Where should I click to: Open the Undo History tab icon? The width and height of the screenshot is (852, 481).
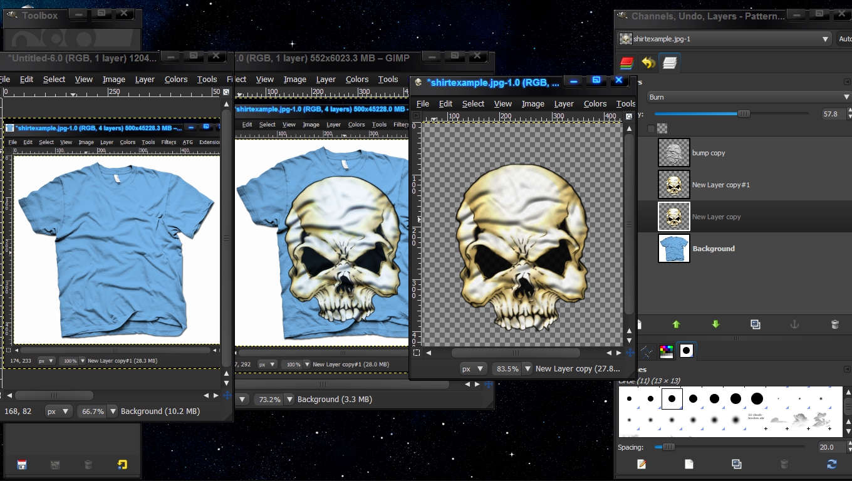point(648,63)
